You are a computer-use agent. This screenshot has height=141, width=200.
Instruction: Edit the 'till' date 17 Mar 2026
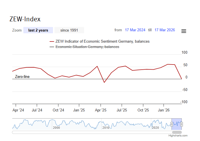pos(165,30)
